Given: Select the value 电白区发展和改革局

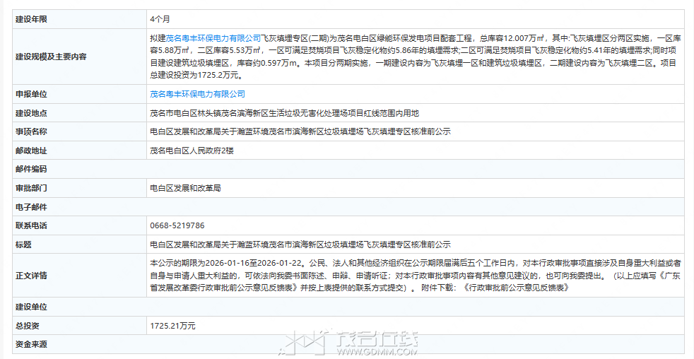Looking at the screenshot, I should 185,188.
